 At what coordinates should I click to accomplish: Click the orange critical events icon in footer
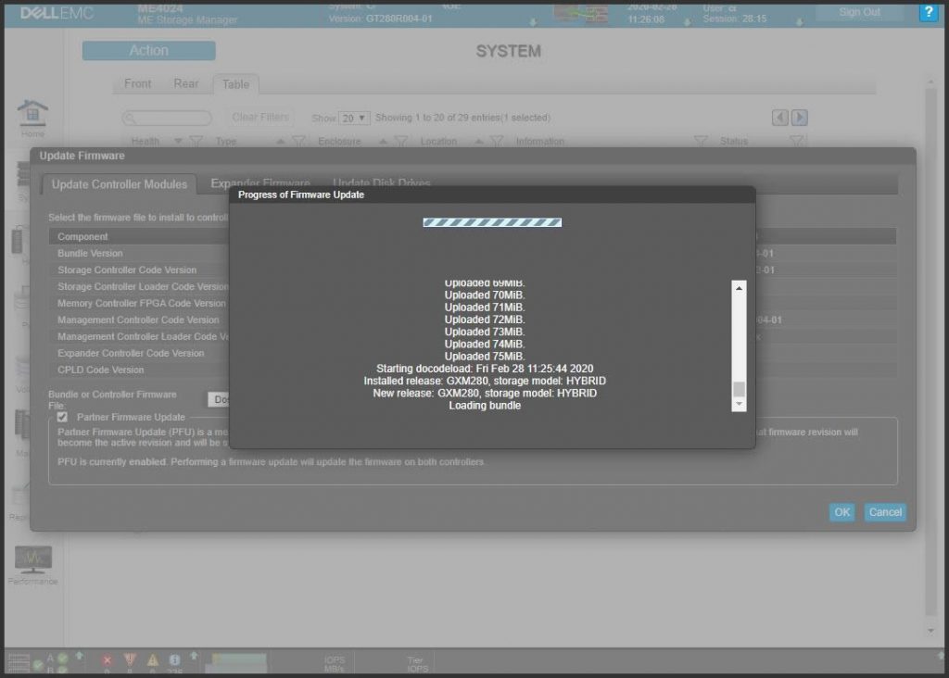(130, 661)
